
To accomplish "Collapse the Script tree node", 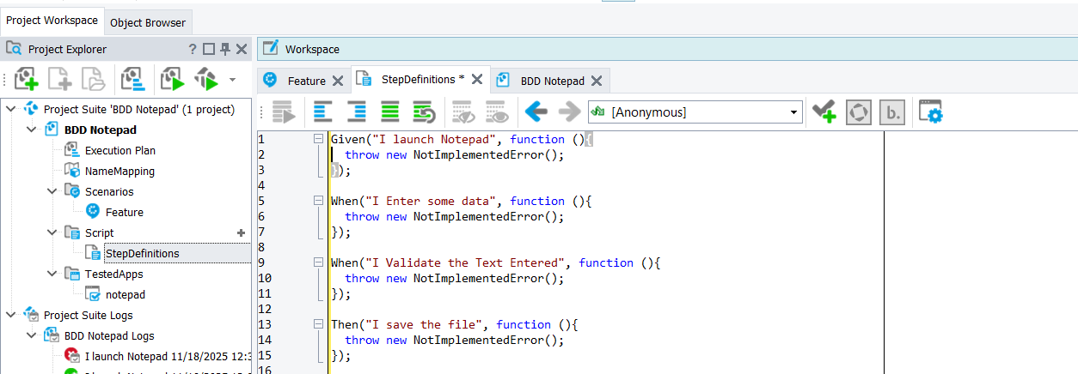I will click(52, 232).
